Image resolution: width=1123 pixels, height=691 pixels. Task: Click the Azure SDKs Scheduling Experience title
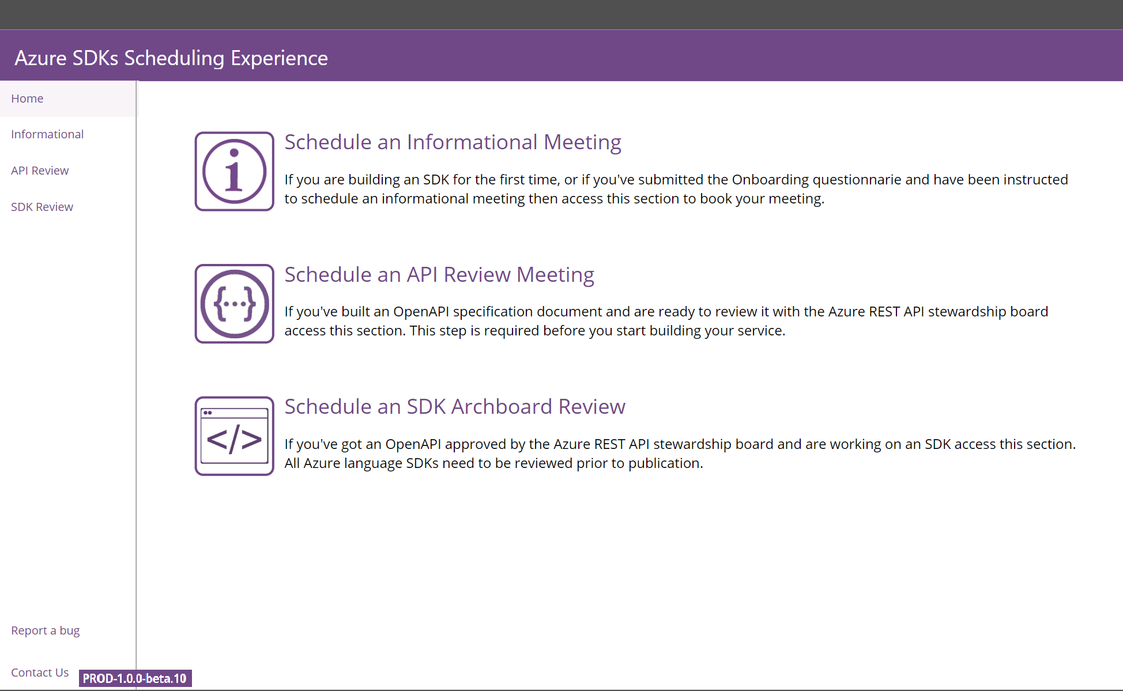coord(171,58)
